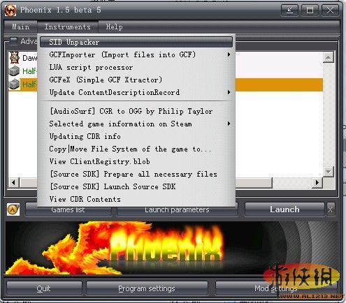Choose Source SDK Launch Source SDK
This screenshot has height=303, width=346.
click(x=136, y=186)
